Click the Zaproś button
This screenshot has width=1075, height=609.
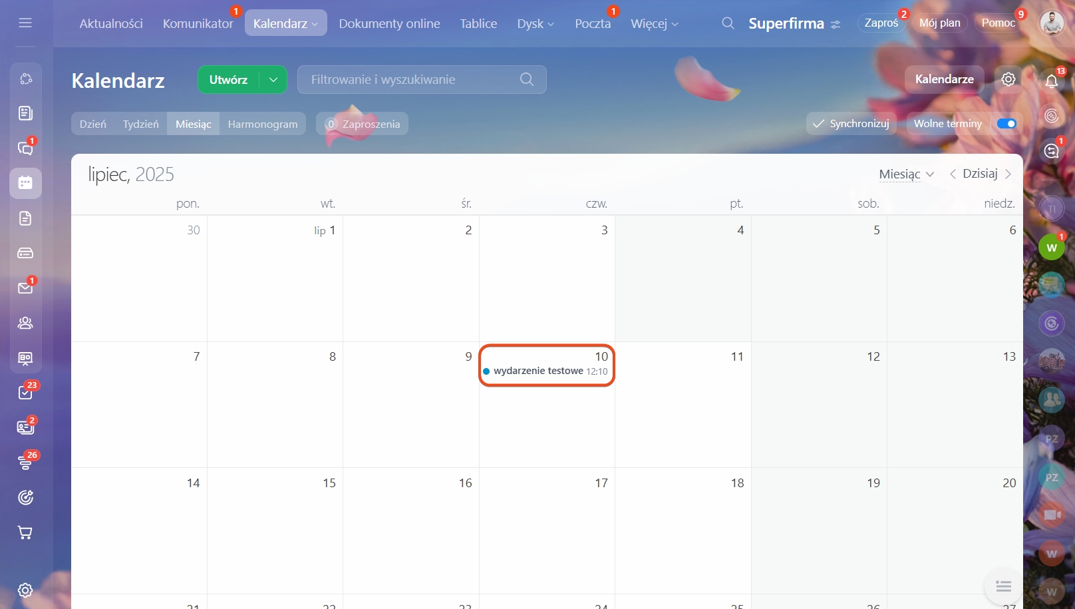point(881,23)
